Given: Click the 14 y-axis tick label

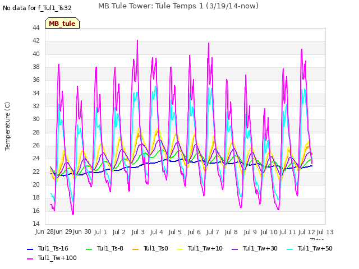Looking at the screenshot, I should click(36, 224).
